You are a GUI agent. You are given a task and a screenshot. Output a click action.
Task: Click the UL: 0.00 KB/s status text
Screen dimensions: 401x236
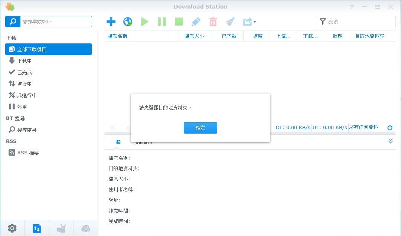point(330,127)
